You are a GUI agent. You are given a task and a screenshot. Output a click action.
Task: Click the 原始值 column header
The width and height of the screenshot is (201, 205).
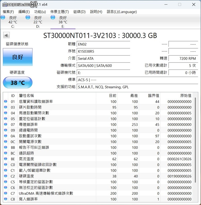[176, 96]
